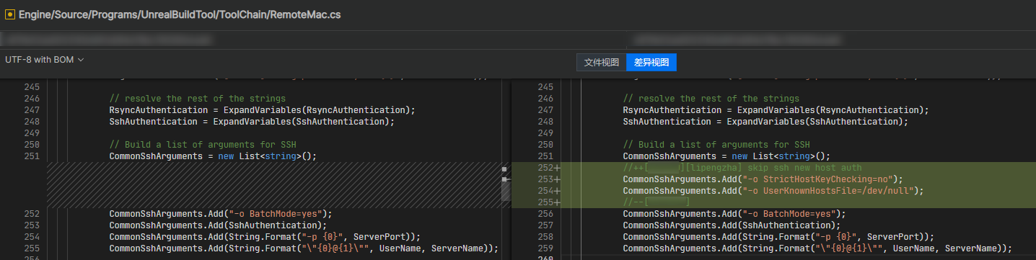The image size is (1036, 260).
Task: Click SshAuthentication = ExpandVariables line, left pane
Action: pyautogui.click(x=252, y=122)
